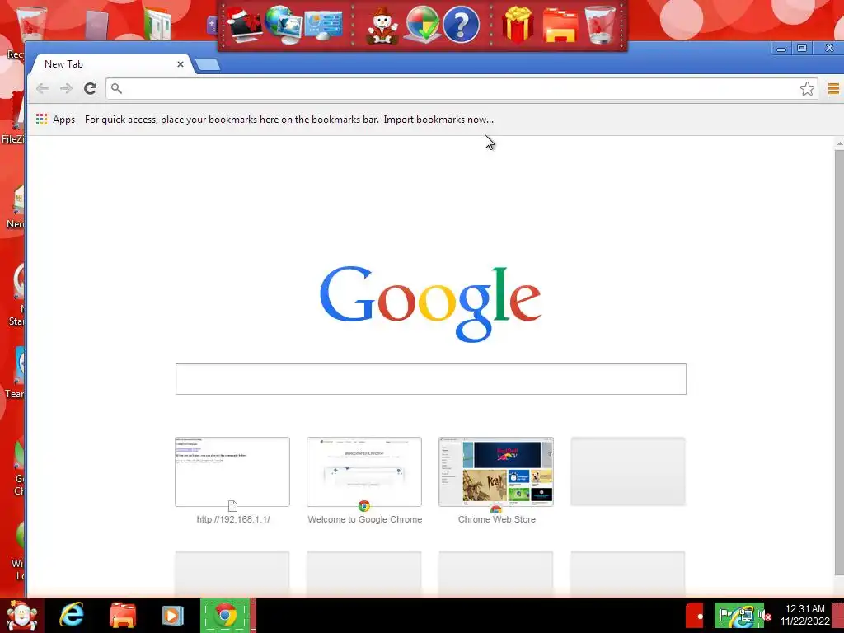Image resolution: width=844 pixels, height=633 pixels.
Task: Open the red folder icon in dock
Action: (560, 26)
